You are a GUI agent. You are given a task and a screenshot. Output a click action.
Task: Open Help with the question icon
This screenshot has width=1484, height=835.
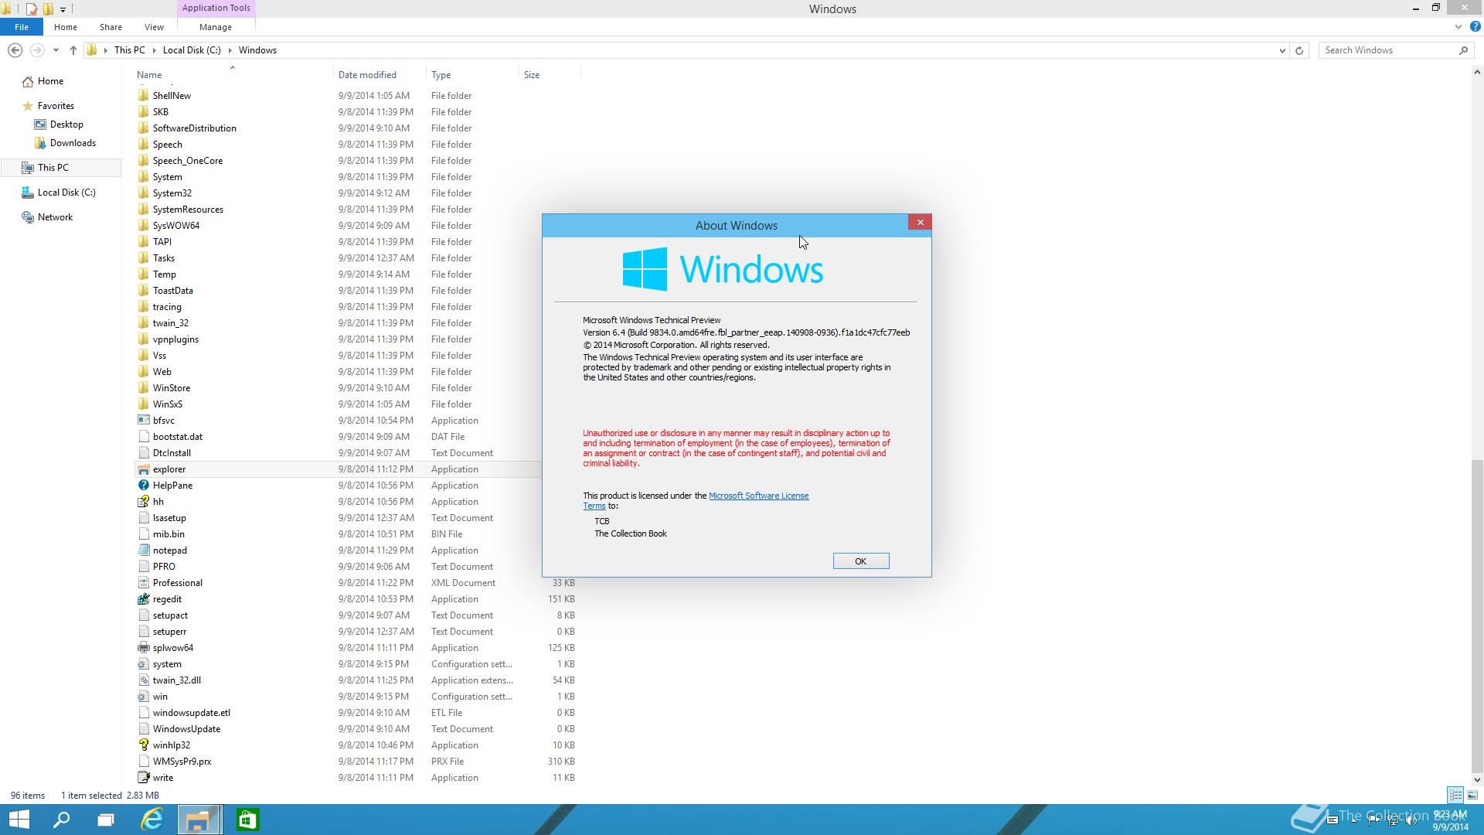click(x=1475, y=27)
